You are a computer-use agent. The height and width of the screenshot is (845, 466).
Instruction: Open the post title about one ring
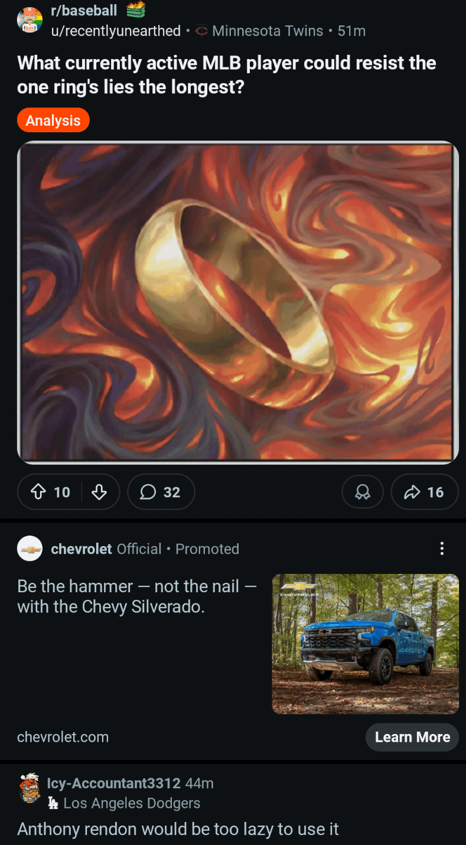(227, 75)
